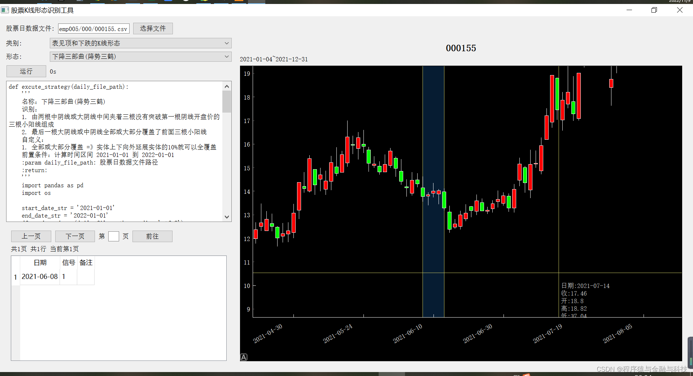Open the 类别 dropdown

tap(140, 43)
